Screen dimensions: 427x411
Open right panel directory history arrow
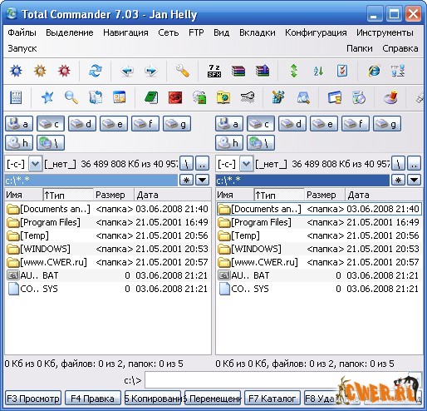tap(415, 181)
